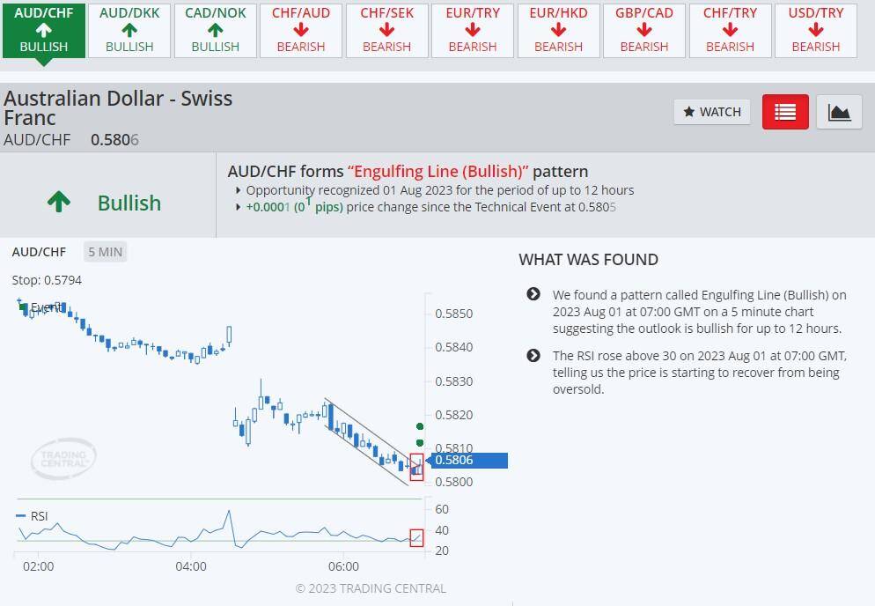The width and height of the screenshot is (875, 606).
Task: Click the 02:00 time axis label
Action: pos(39,566)
